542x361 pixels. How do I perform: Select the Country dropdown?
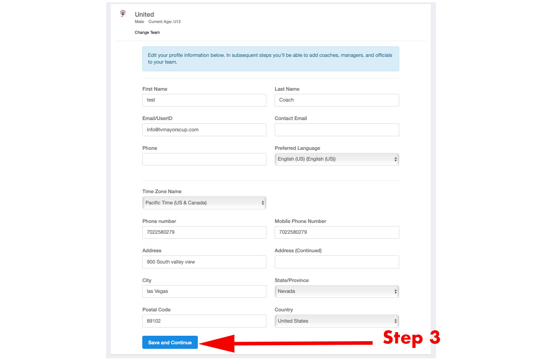[x=336, y=321]
